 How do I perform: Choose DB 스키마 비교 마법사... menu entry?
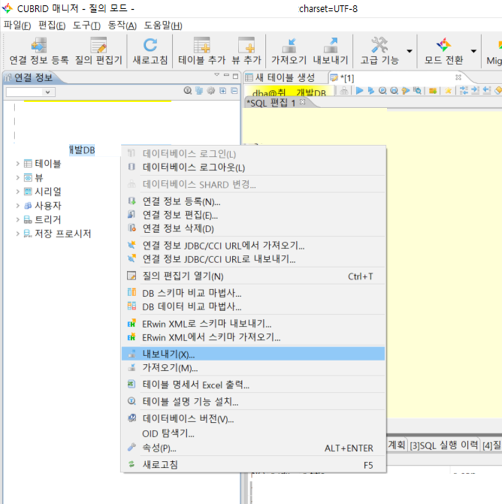click(x=253, y=293)
